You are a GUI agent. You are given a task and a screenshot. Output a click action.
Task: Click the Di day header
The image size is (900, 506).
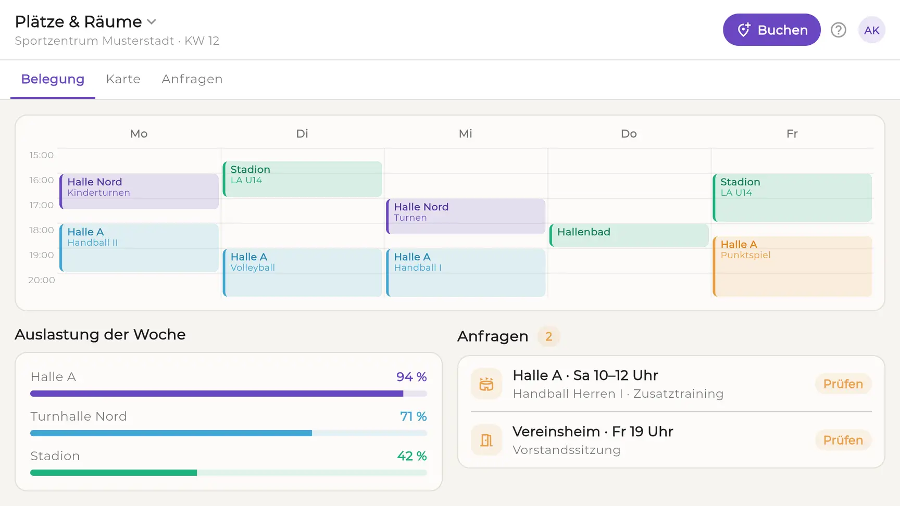(302, 134)
